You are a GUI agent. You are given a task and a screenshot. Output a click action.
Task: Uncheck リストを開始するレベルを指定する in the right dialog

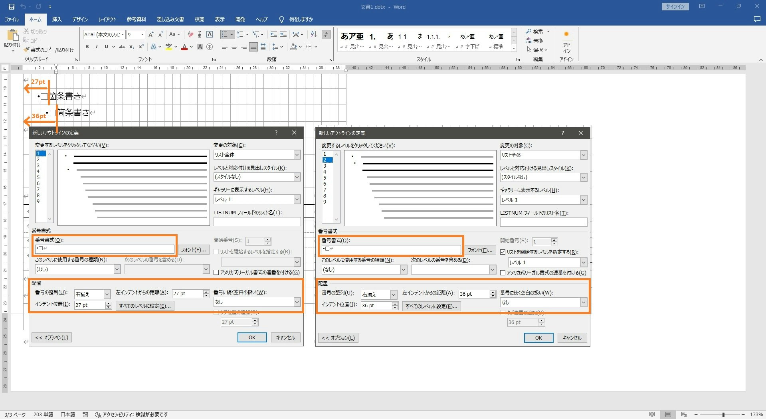pyautogui.click(x=503, y=252)
